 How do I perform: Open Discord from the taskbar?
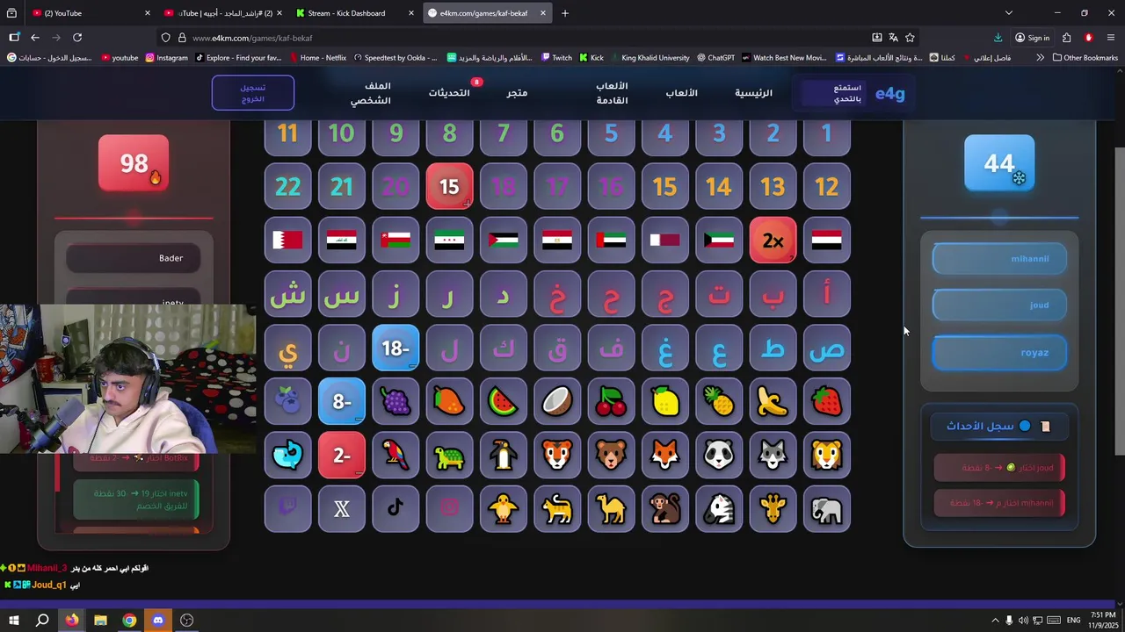pos(158,621)
